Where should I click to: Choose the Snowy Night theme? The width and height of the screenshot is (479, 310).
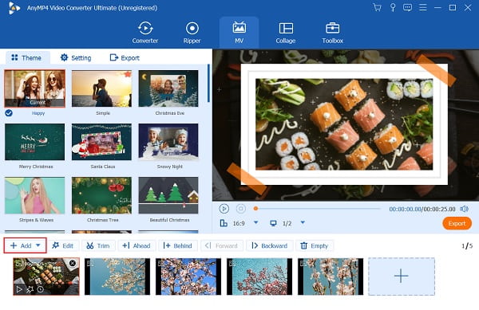168,142
